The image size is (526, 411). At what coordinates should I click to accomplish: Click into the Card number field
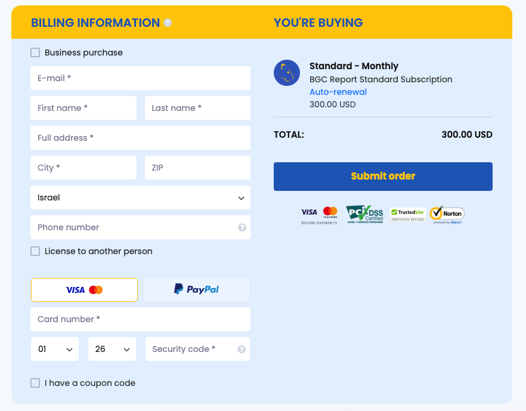140,319
